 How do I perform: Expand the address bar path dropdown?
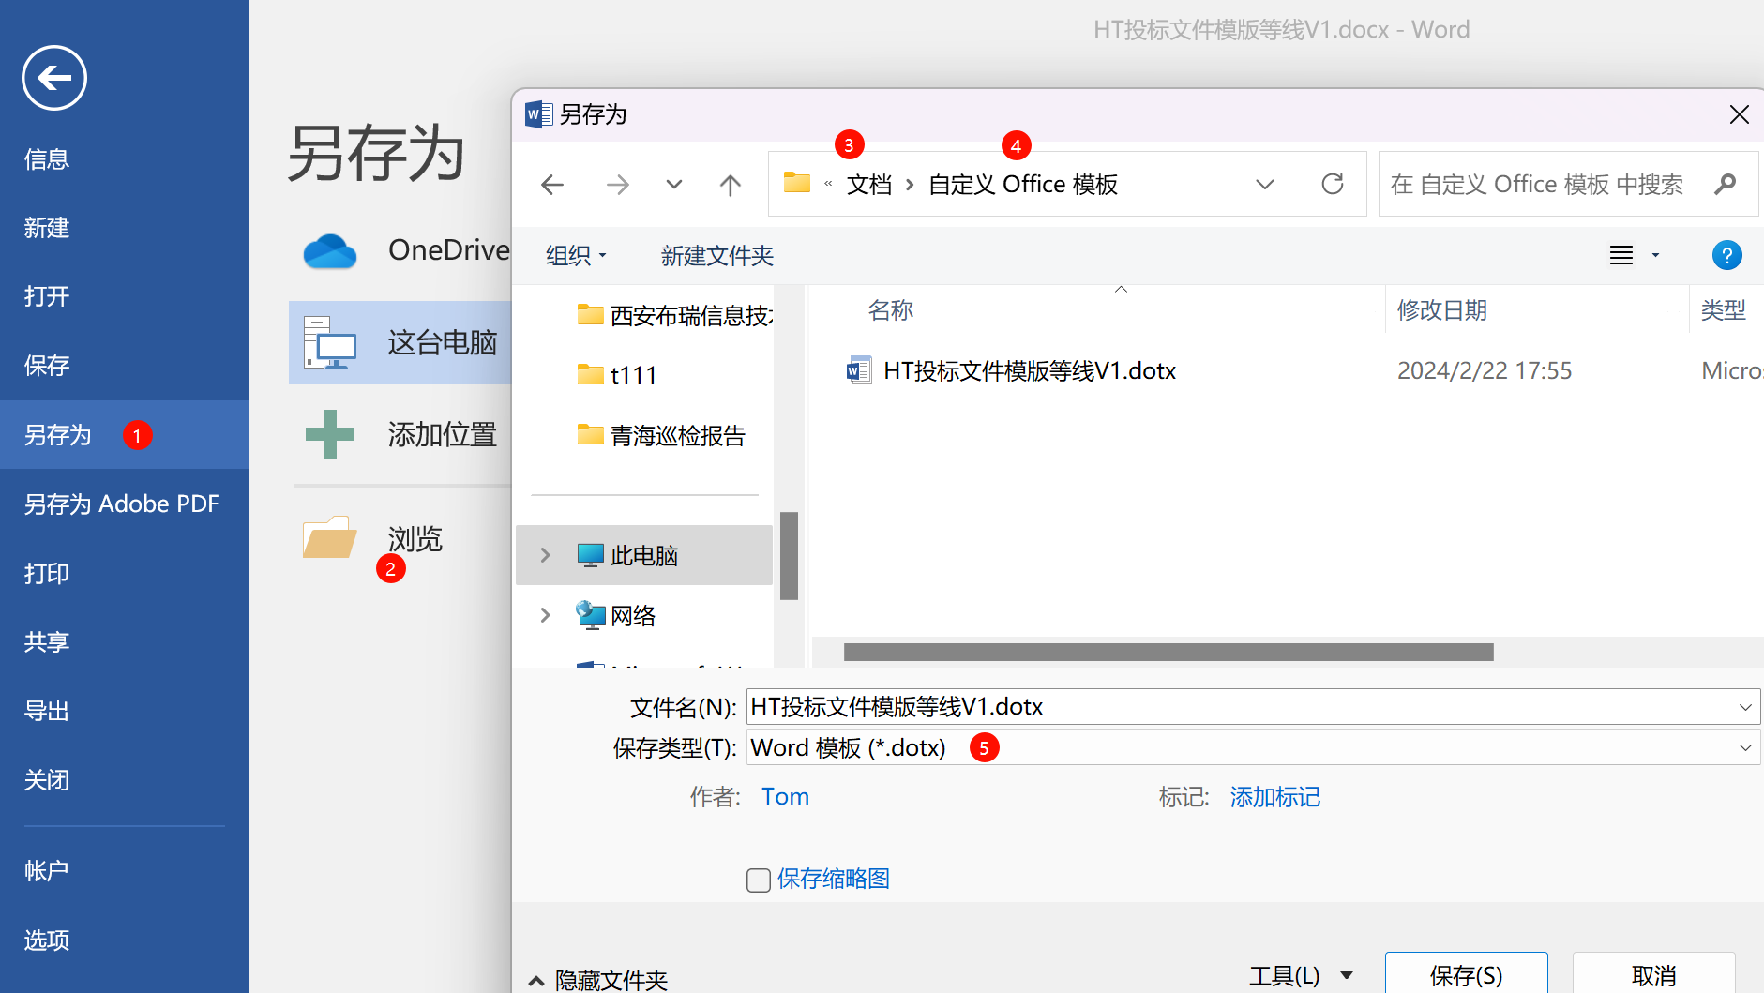[1265, 185]
